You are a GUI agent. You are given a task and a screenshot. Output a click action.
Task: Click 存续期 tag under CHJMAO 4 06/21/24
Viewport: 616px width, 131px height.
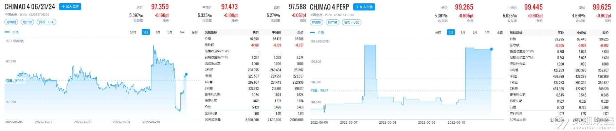click(x=11, y=22)
